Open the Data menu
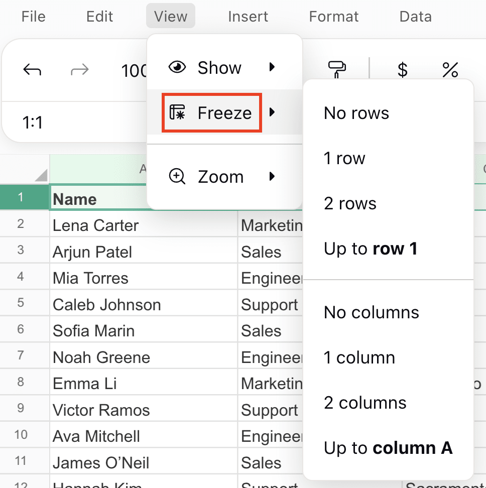Viewport: 486px width, 488px height. click(x=415, y=16)
